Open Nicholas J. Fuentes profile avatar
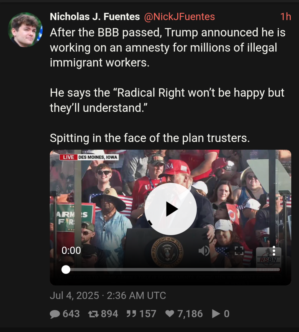299x332 pixels. click(25, 30)
